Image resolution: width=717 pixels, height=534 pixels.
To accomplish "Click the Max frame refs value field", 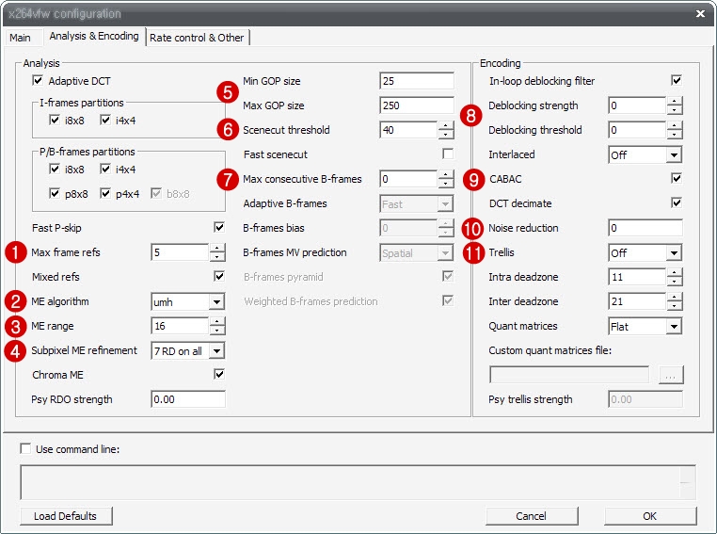I will pyautogui.click(x=180, y=252).
